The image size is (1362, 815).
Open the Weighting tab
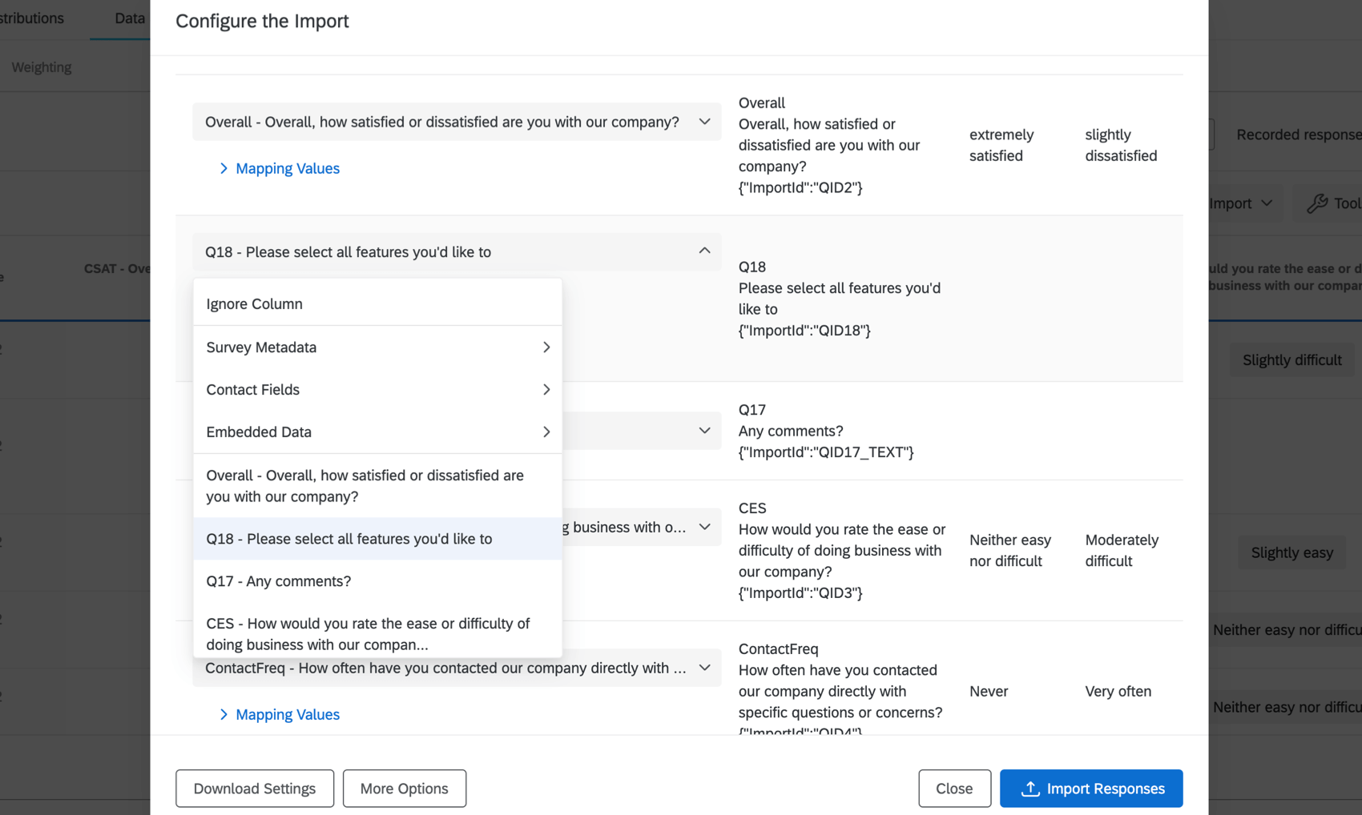point(41,66)
